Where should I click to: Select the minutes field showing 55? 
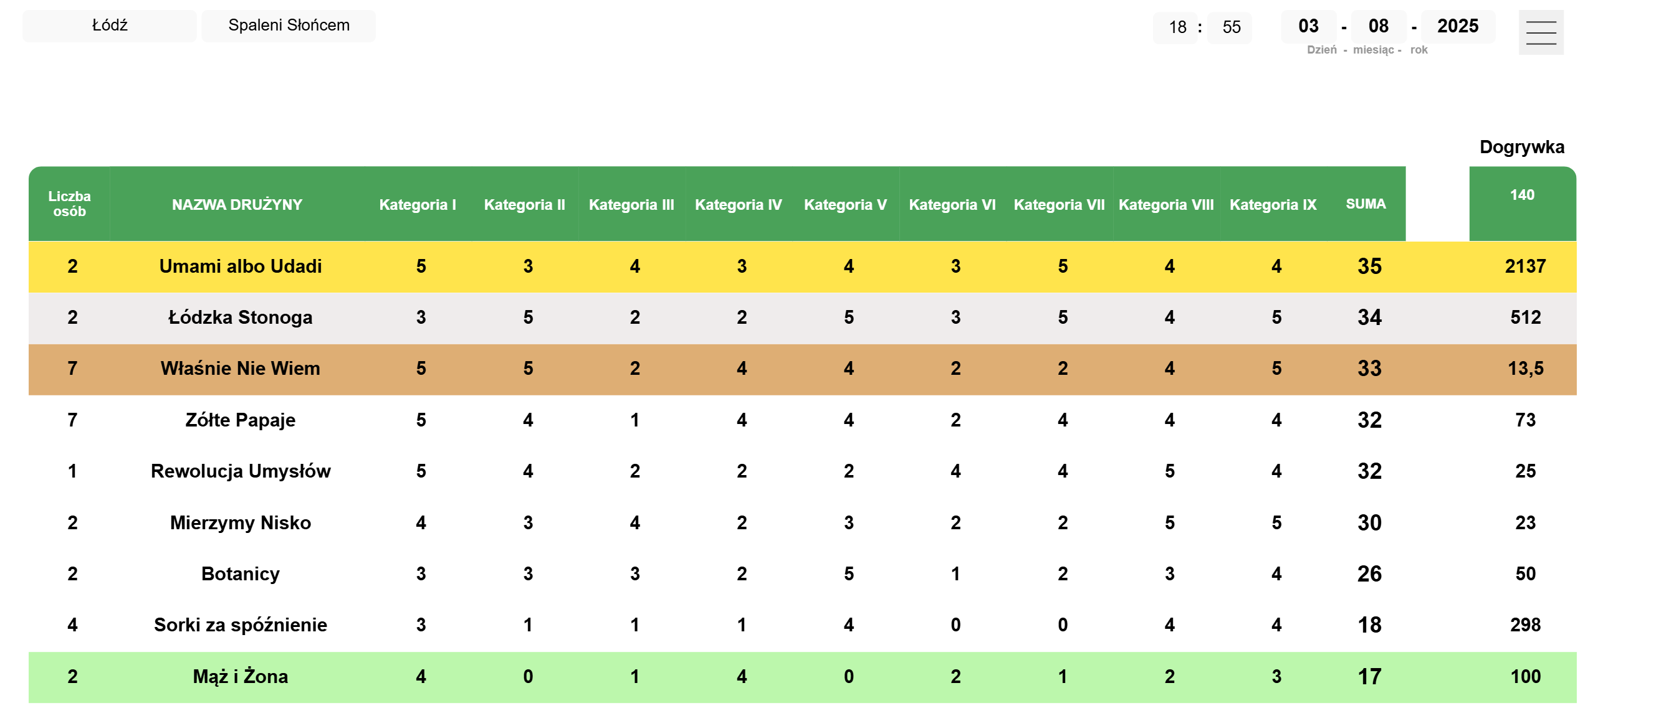click(1230, 27)
